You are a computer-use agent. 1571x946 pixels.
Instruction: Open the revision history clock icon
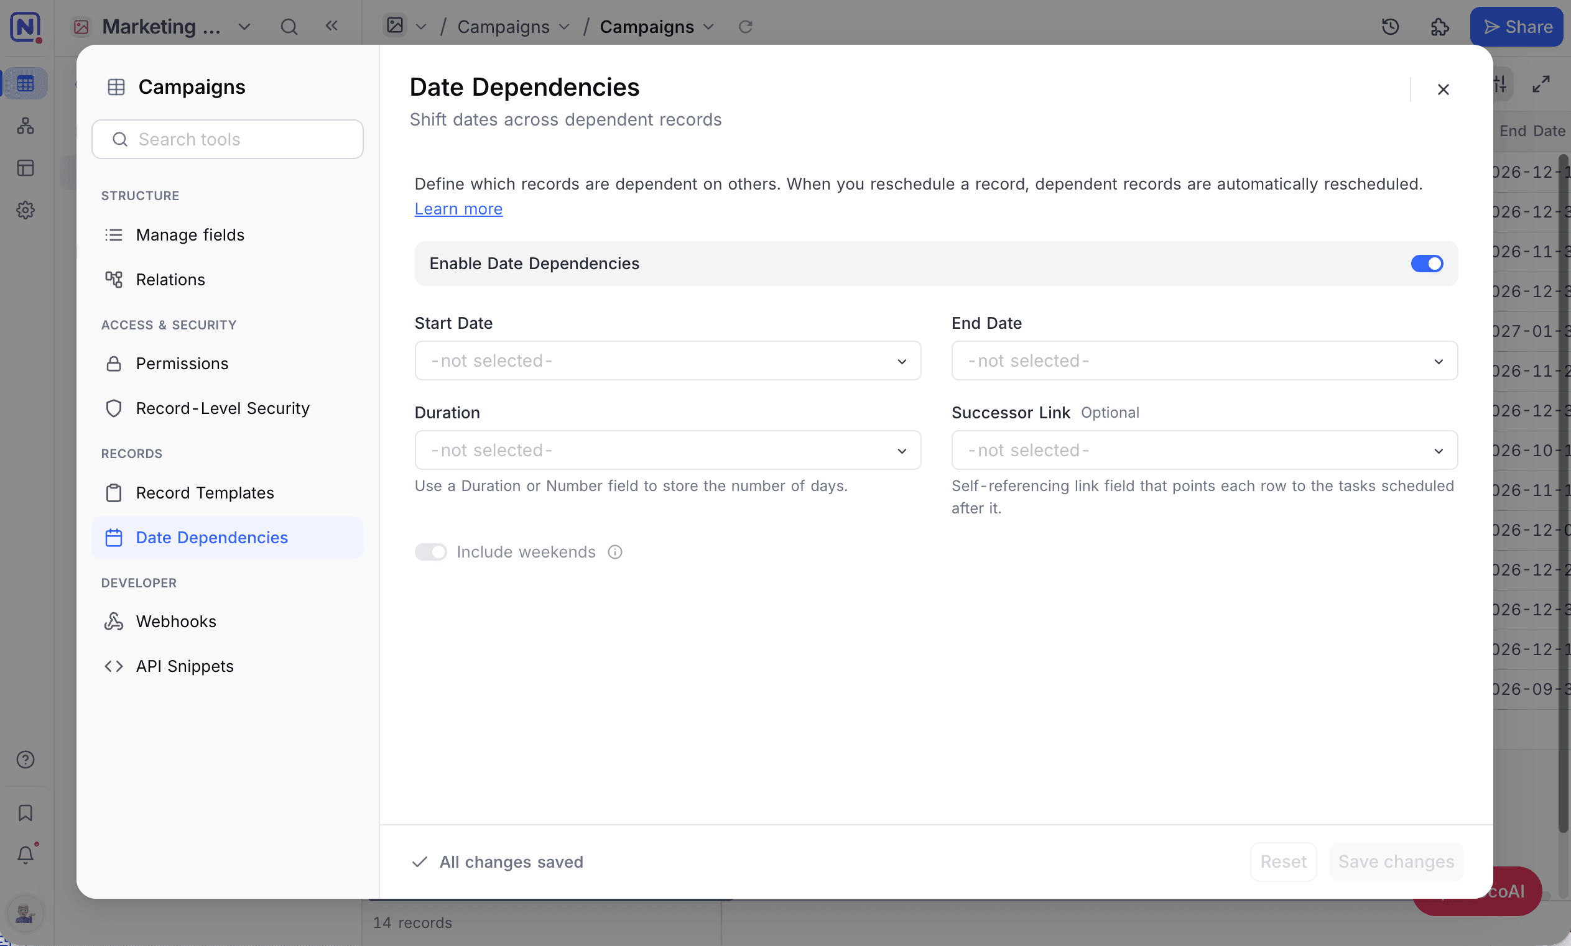[x=1390, y=27]
